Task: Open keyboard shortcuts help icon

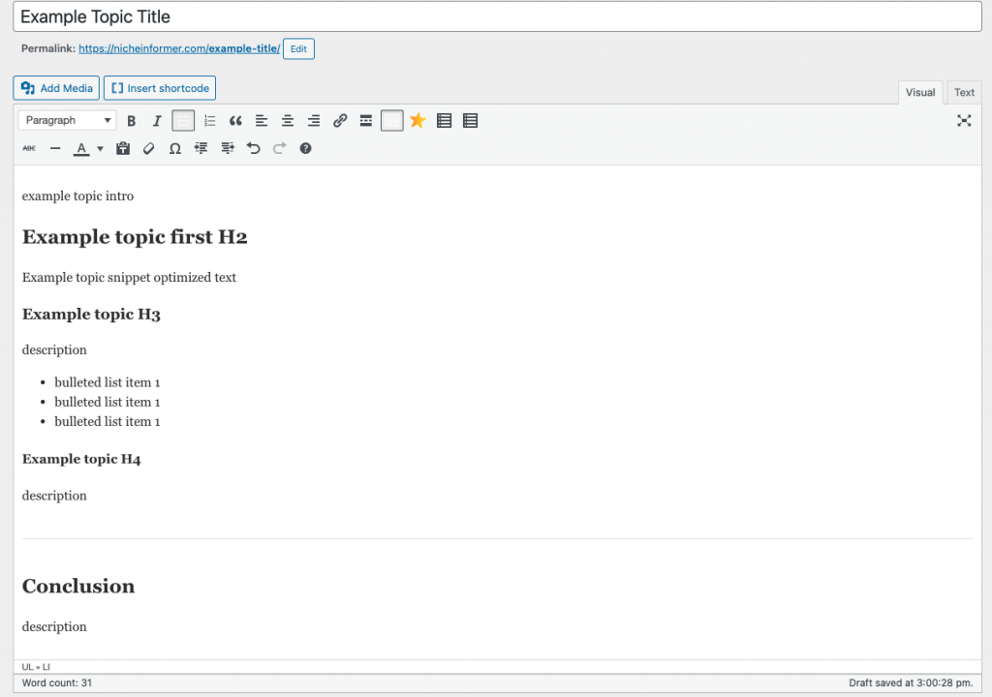Action: (x=306, y=149)
